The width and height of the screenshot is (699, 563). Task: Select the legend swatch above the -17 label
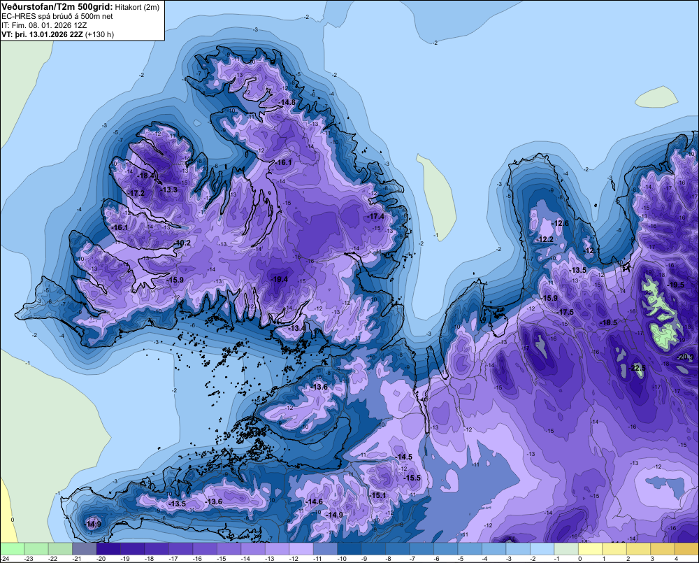[x=180, y=548]
